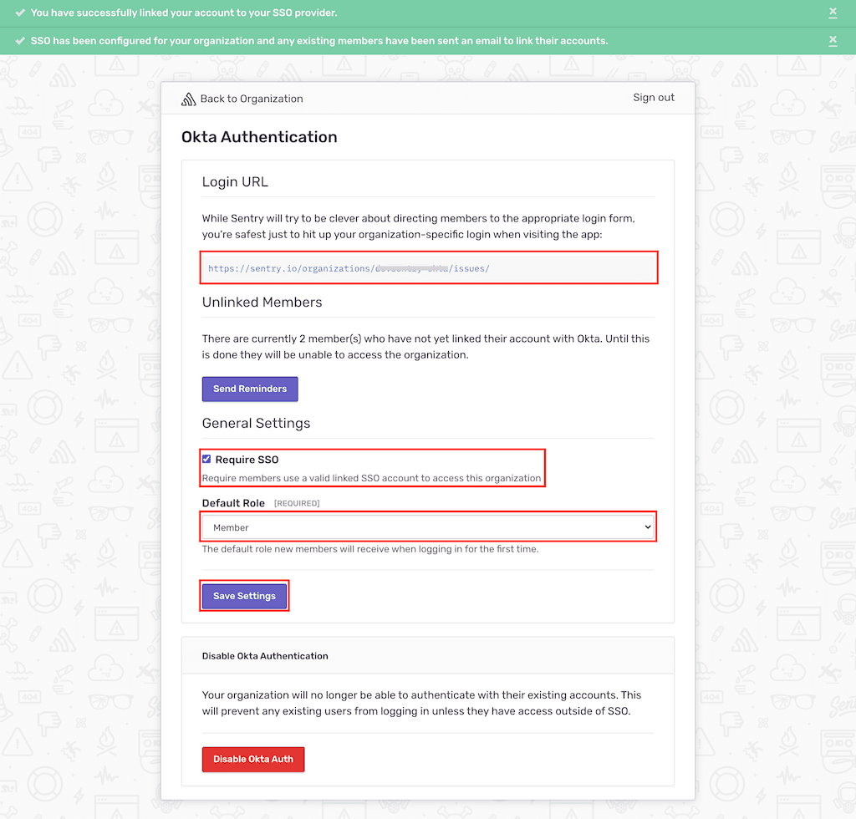Click the Default Role dropdown chevron
The width and height of the screenshot is (856, 819).
click(648, 526)
